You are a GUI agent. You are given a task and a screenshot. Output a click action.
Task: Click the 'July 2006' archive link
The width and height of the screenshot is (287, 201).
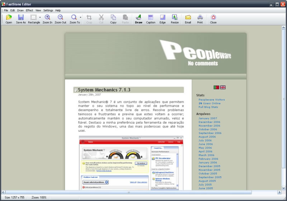(205, 140)
